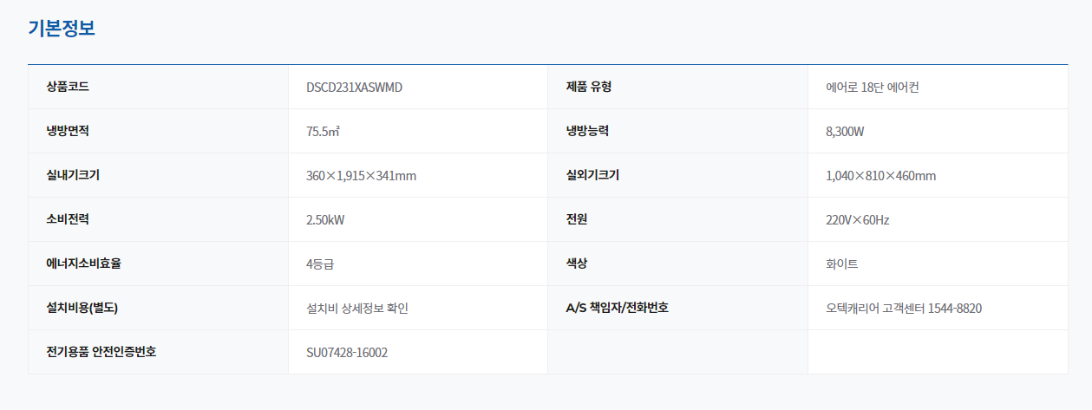Click the A/S 책임자/전화번호 label

pyautogui.click(x=617, y=308)
